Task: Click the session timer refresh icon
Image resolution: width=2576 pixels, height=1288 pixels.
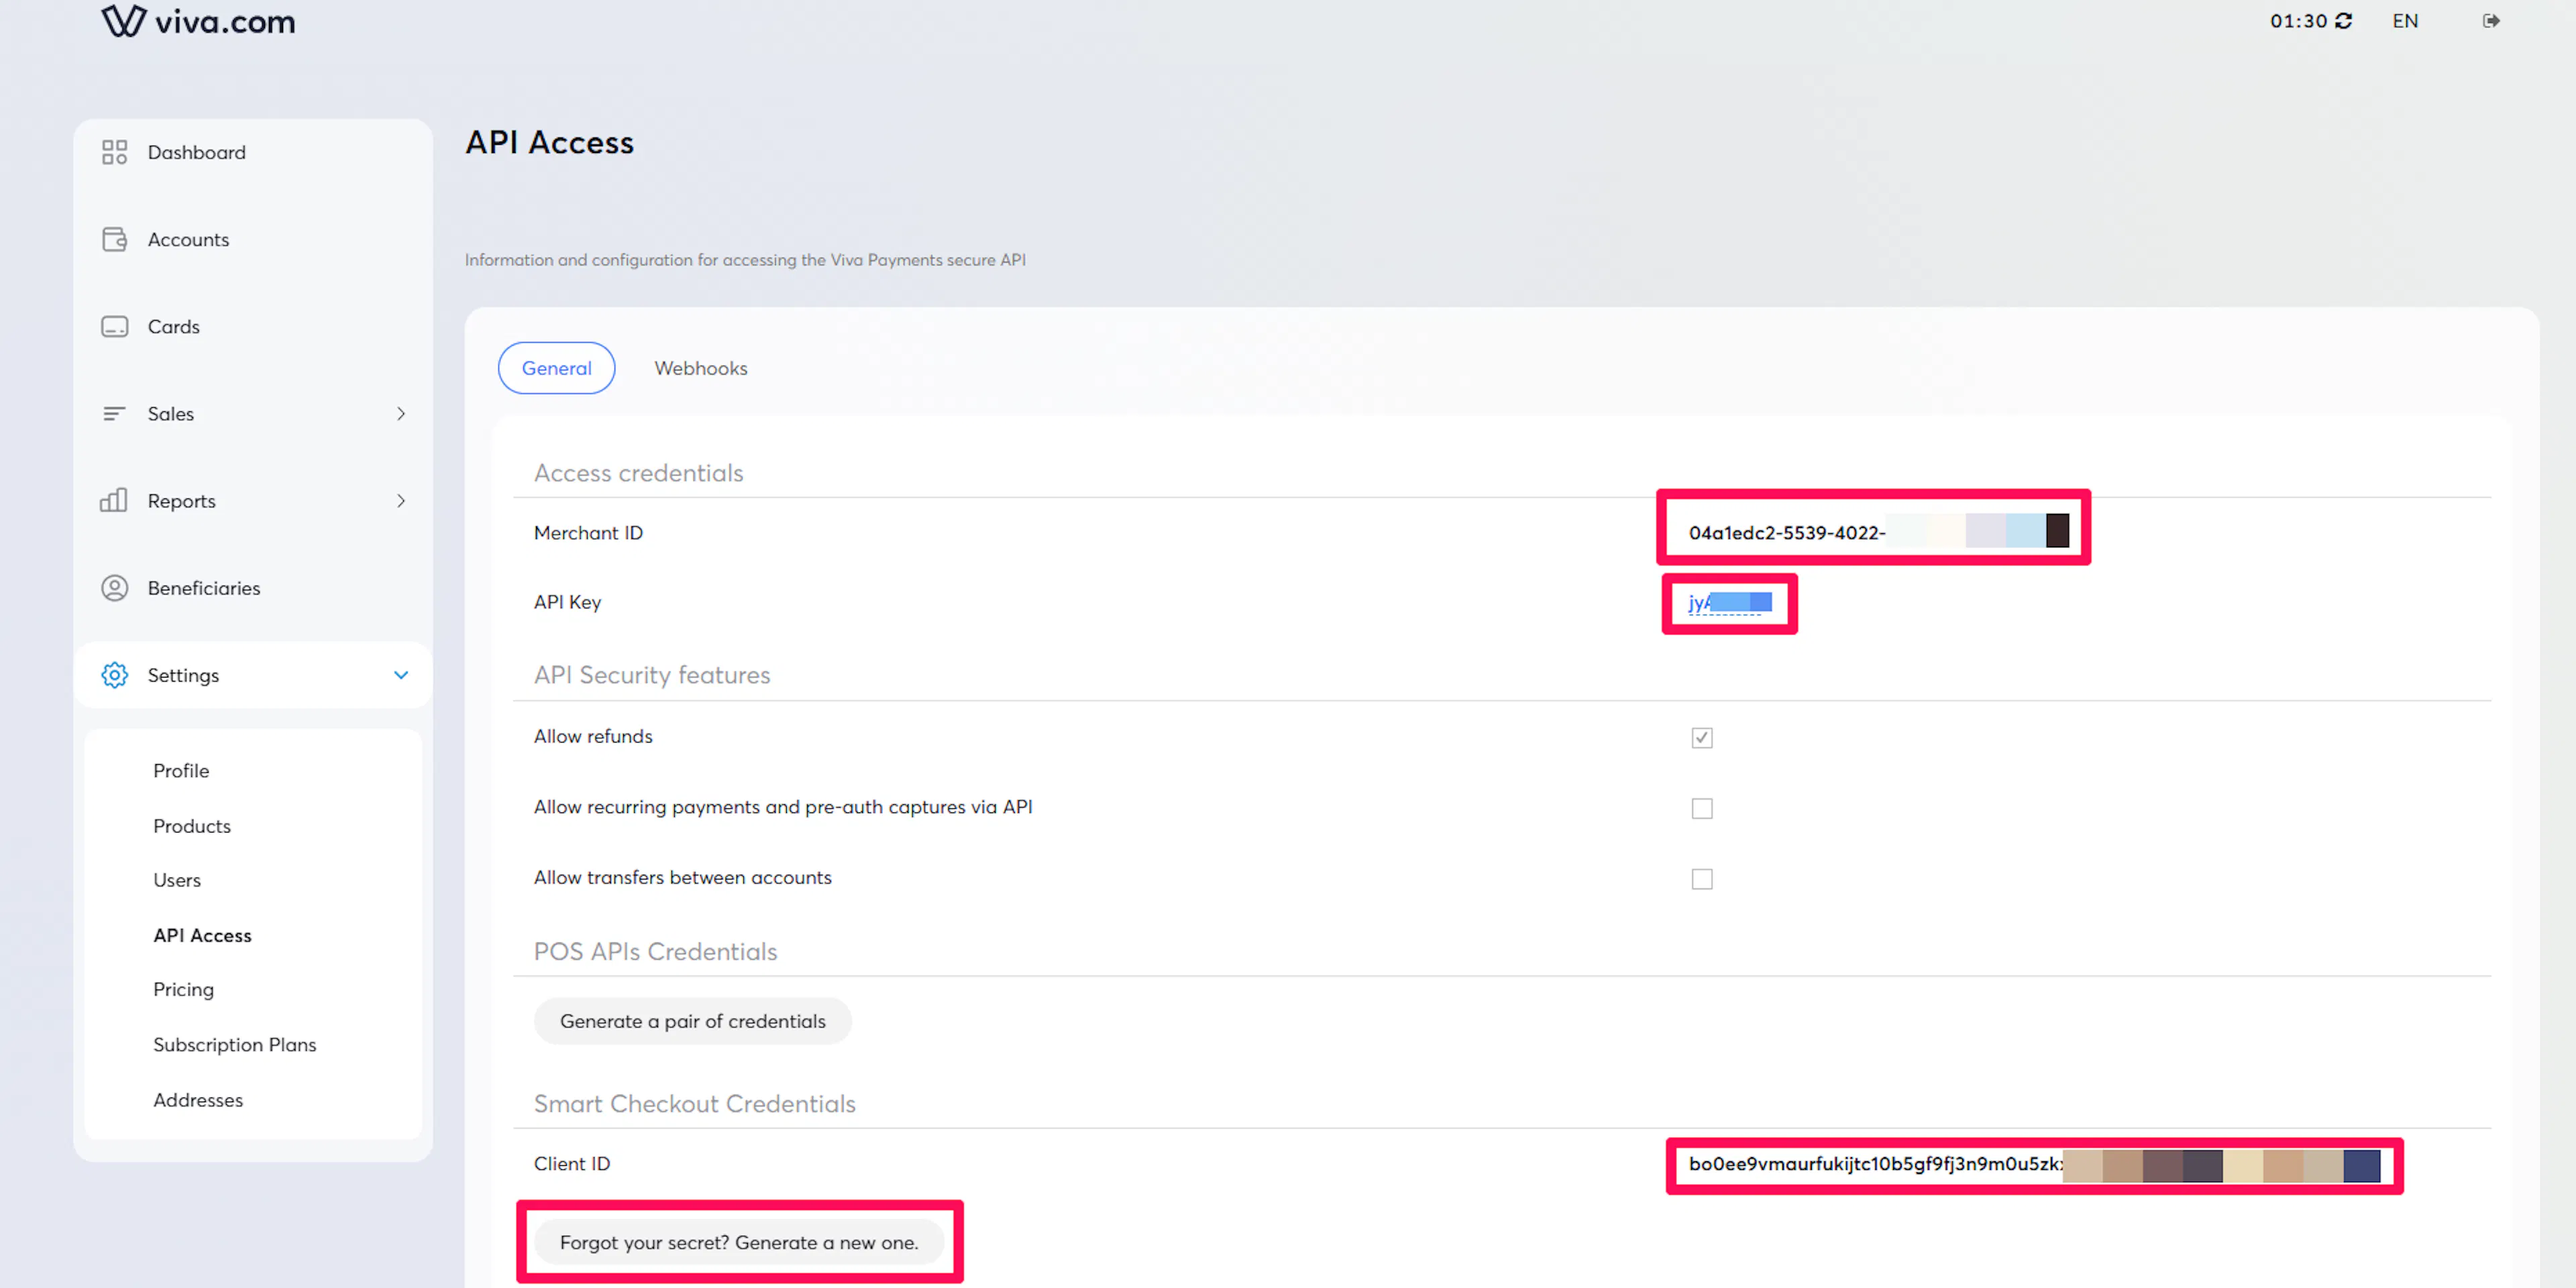Action: click(2343, 21)
